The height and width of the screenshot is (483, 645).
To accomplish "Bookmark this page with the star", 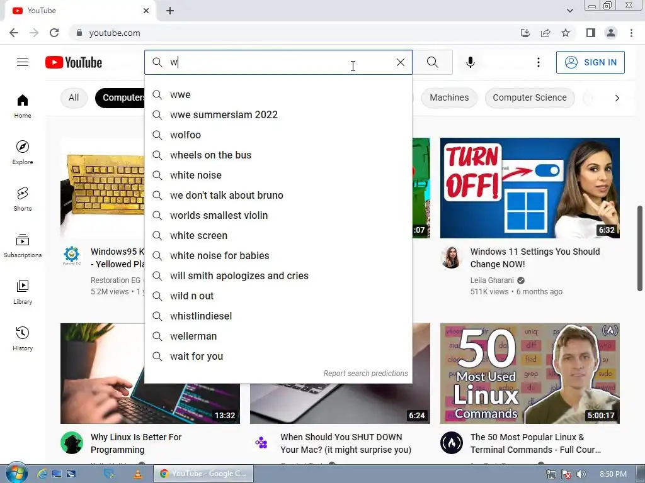I will [x=566, y=33].
